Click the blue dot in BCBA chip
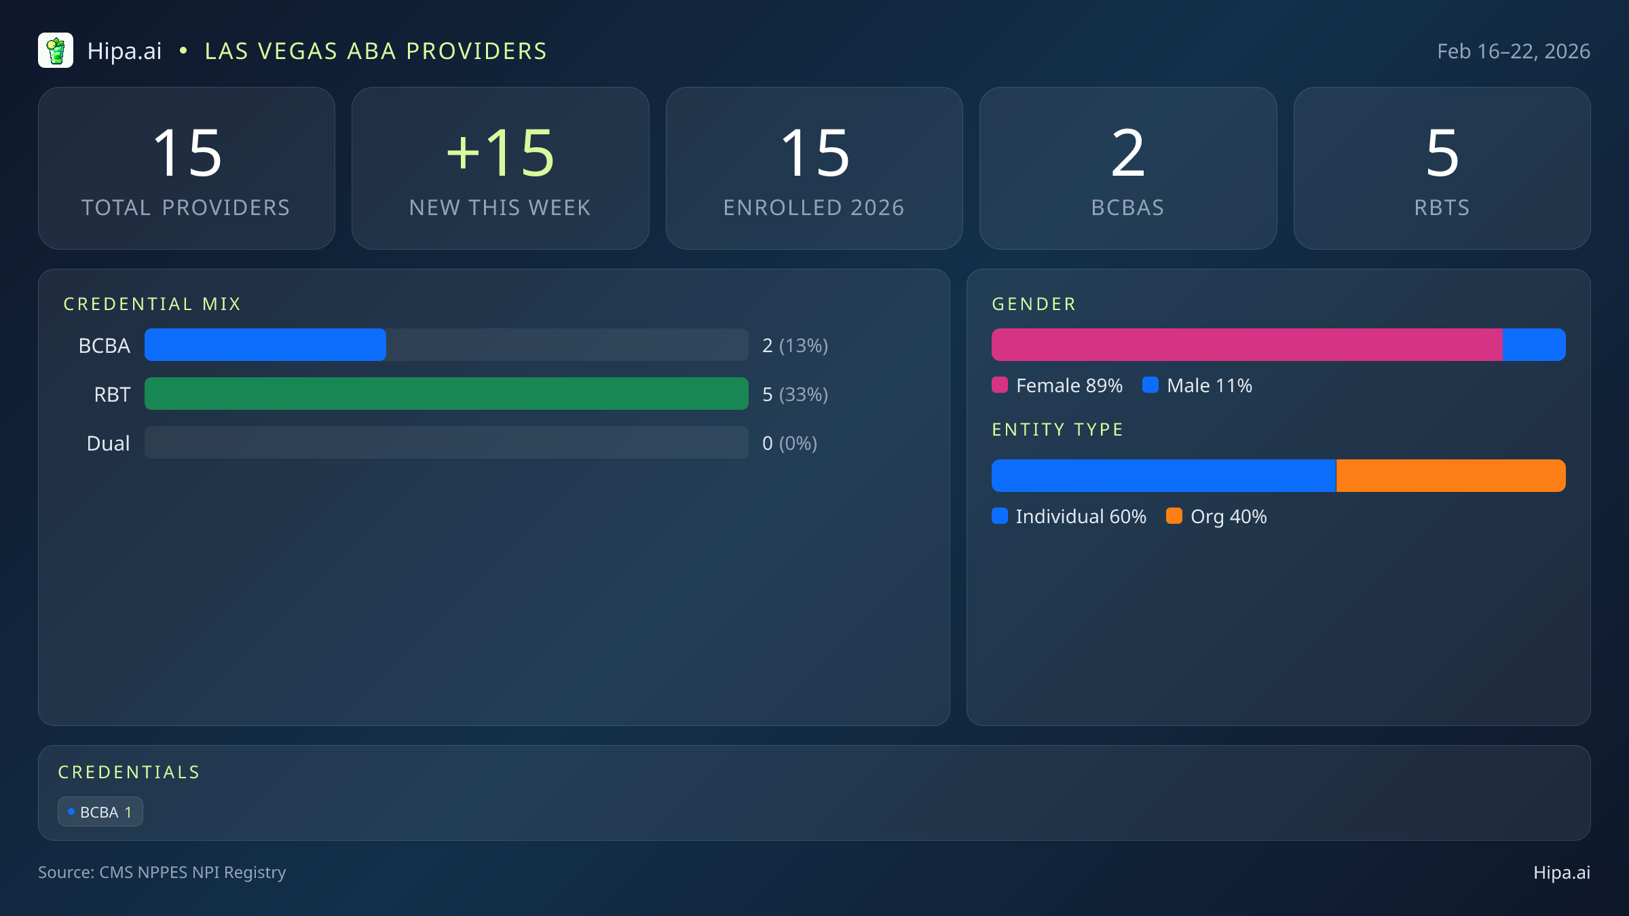The height and width of the screenshot is (916, 1629). 71,812
